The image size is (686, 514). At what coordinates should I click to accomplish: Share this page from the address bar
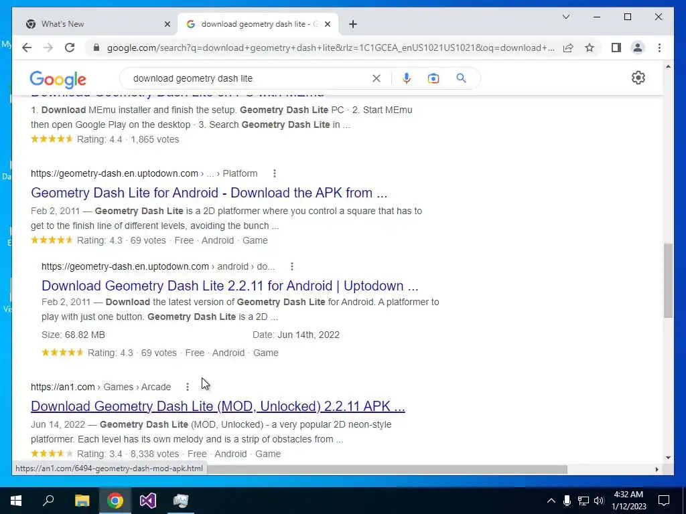pyautogui.click(x=568, y=48)
